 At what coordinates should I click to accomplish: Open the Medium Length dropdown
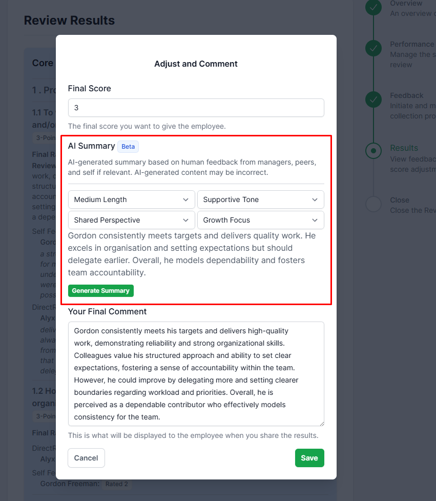[x=132, y=199]
